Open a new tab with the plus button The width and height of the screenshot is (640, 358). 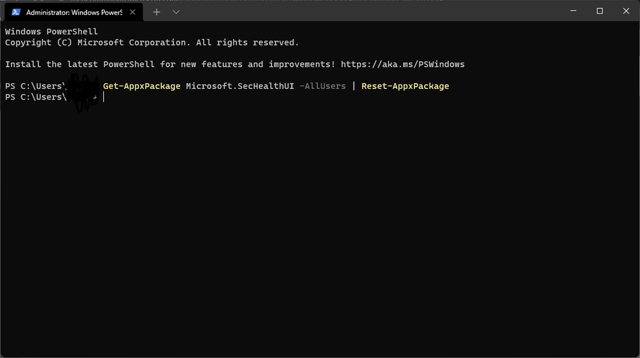[x=156, y=12]
